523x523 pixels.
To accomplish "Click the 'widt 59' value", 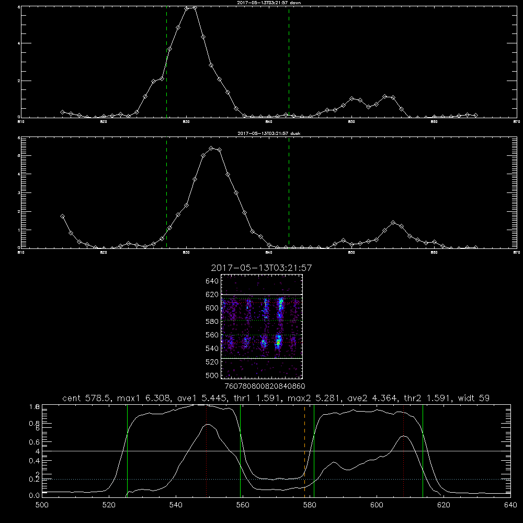I will pos(474,398).
